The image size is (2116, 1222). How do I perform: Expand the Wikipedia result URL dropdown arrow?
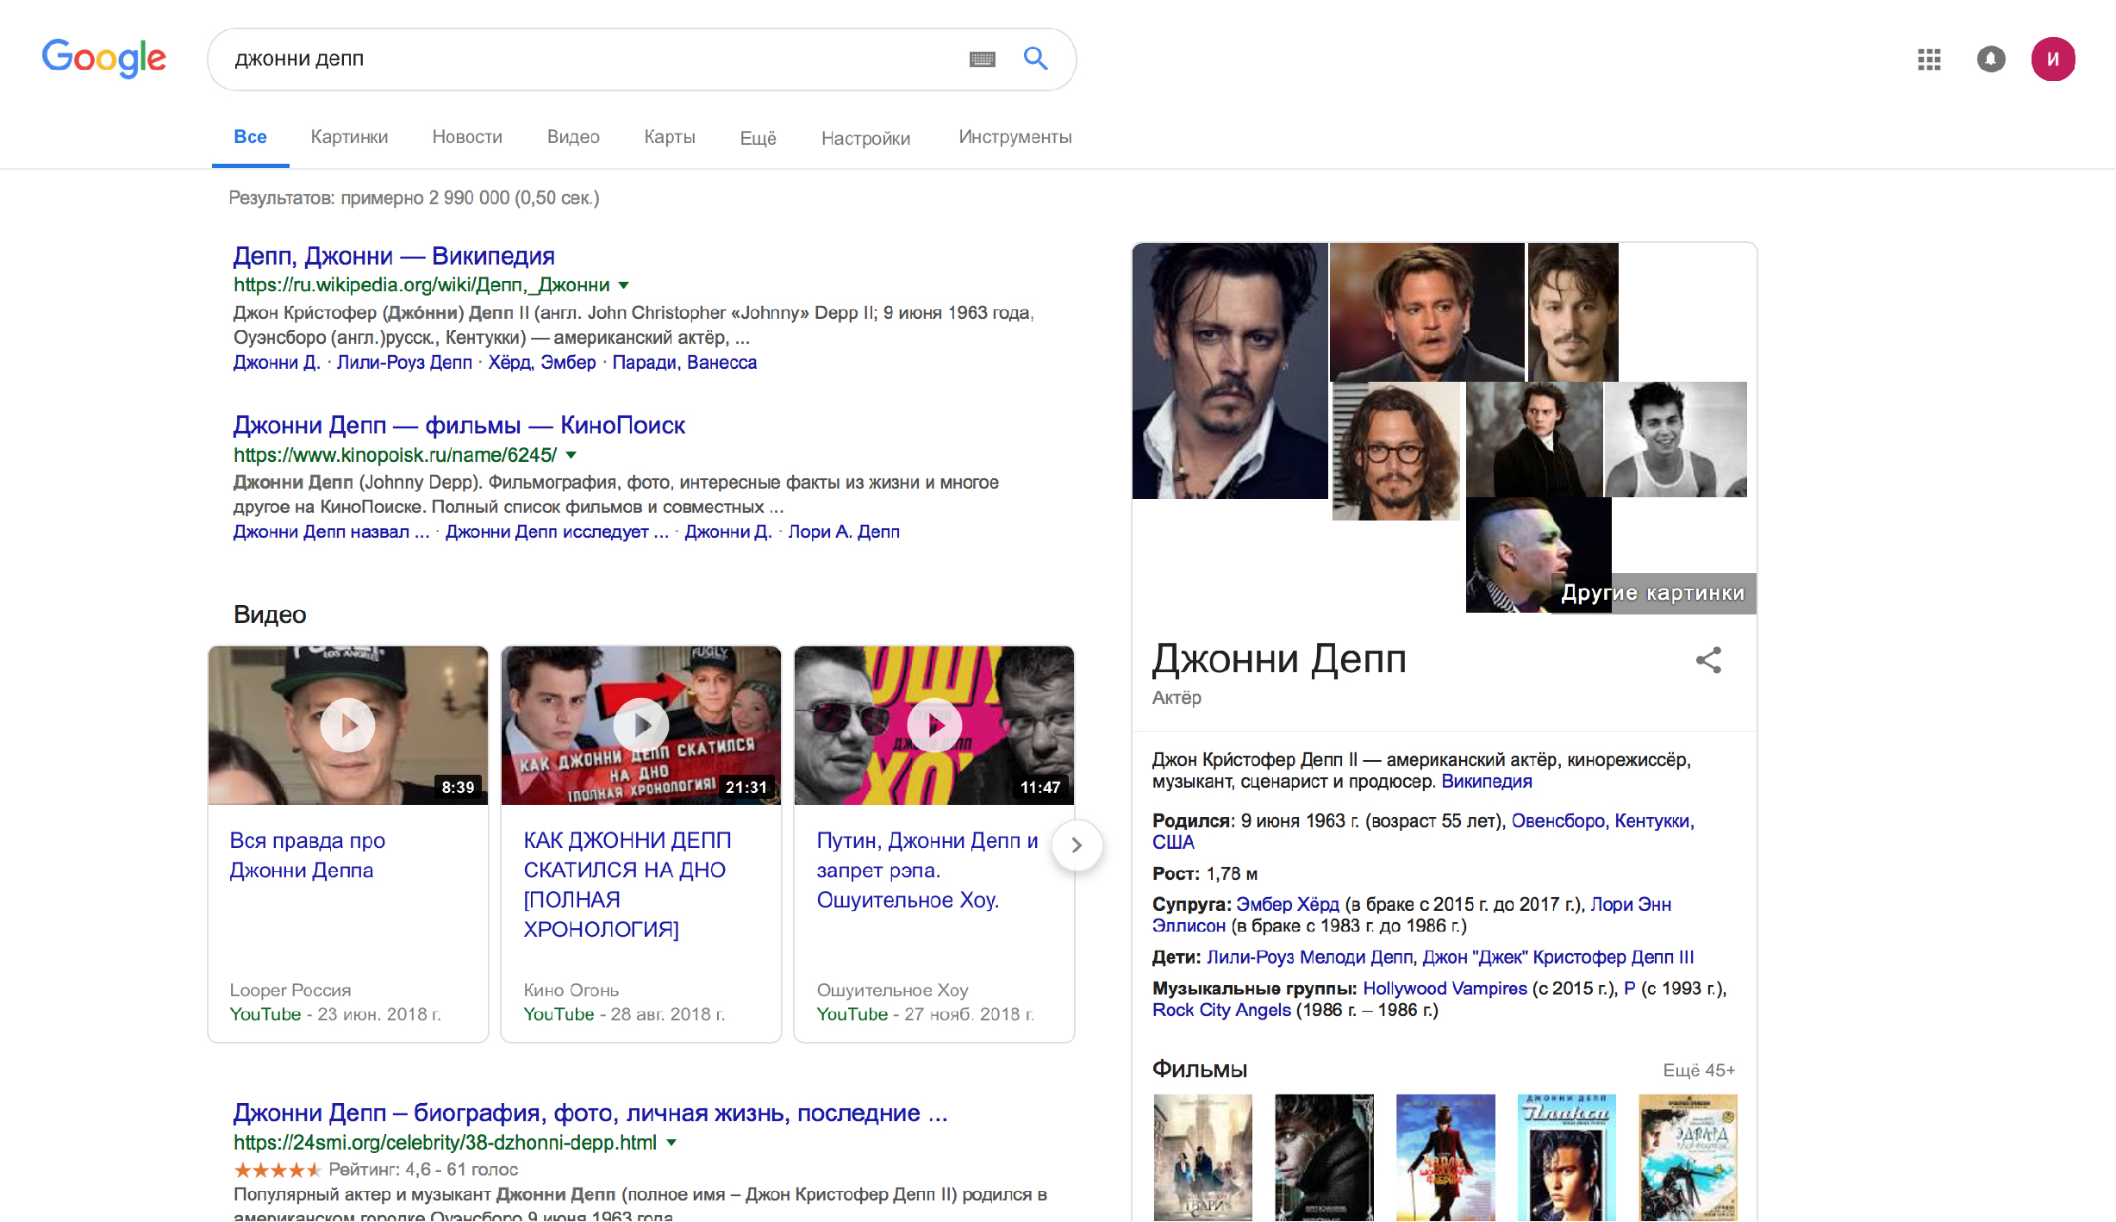[624, 285]
